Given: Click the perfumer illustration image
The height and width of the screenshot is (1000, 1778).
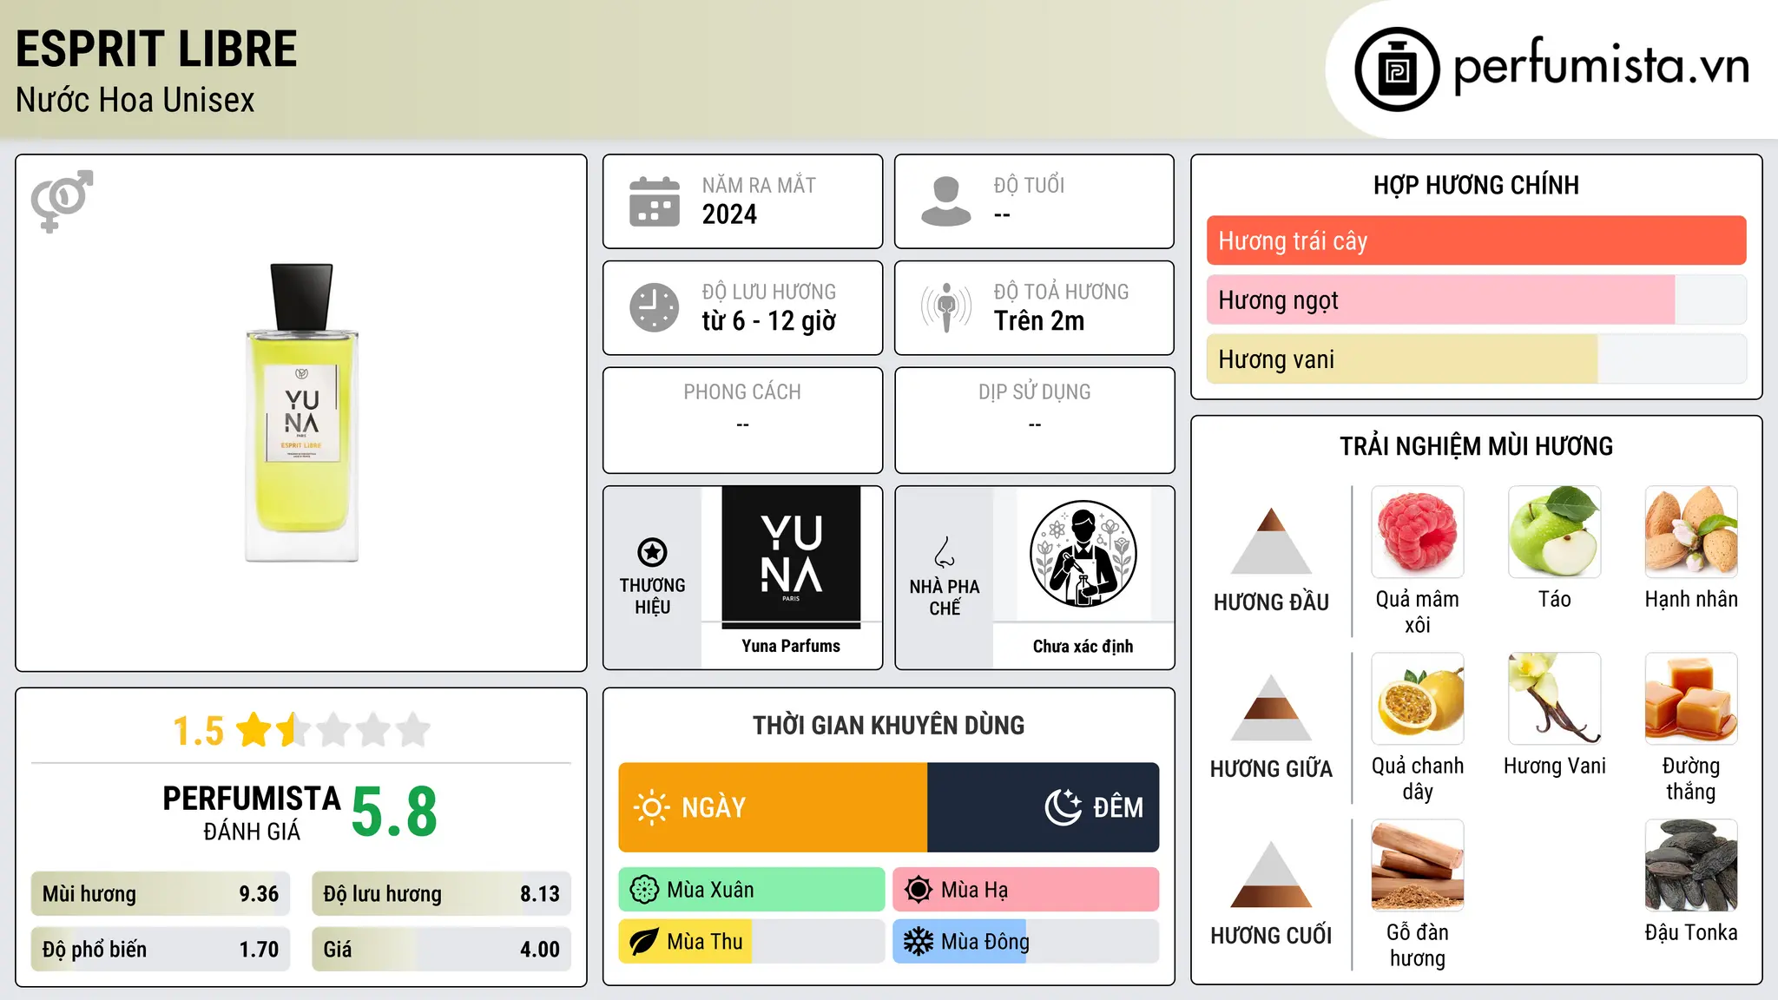Looking at the screenshot, I should tap(1083, 554).
